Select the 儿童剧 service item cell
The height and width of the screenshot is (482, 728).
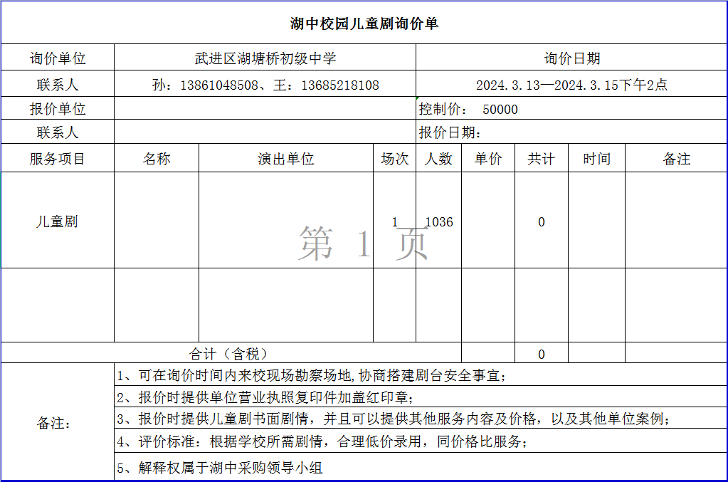(x=58, y=220)
